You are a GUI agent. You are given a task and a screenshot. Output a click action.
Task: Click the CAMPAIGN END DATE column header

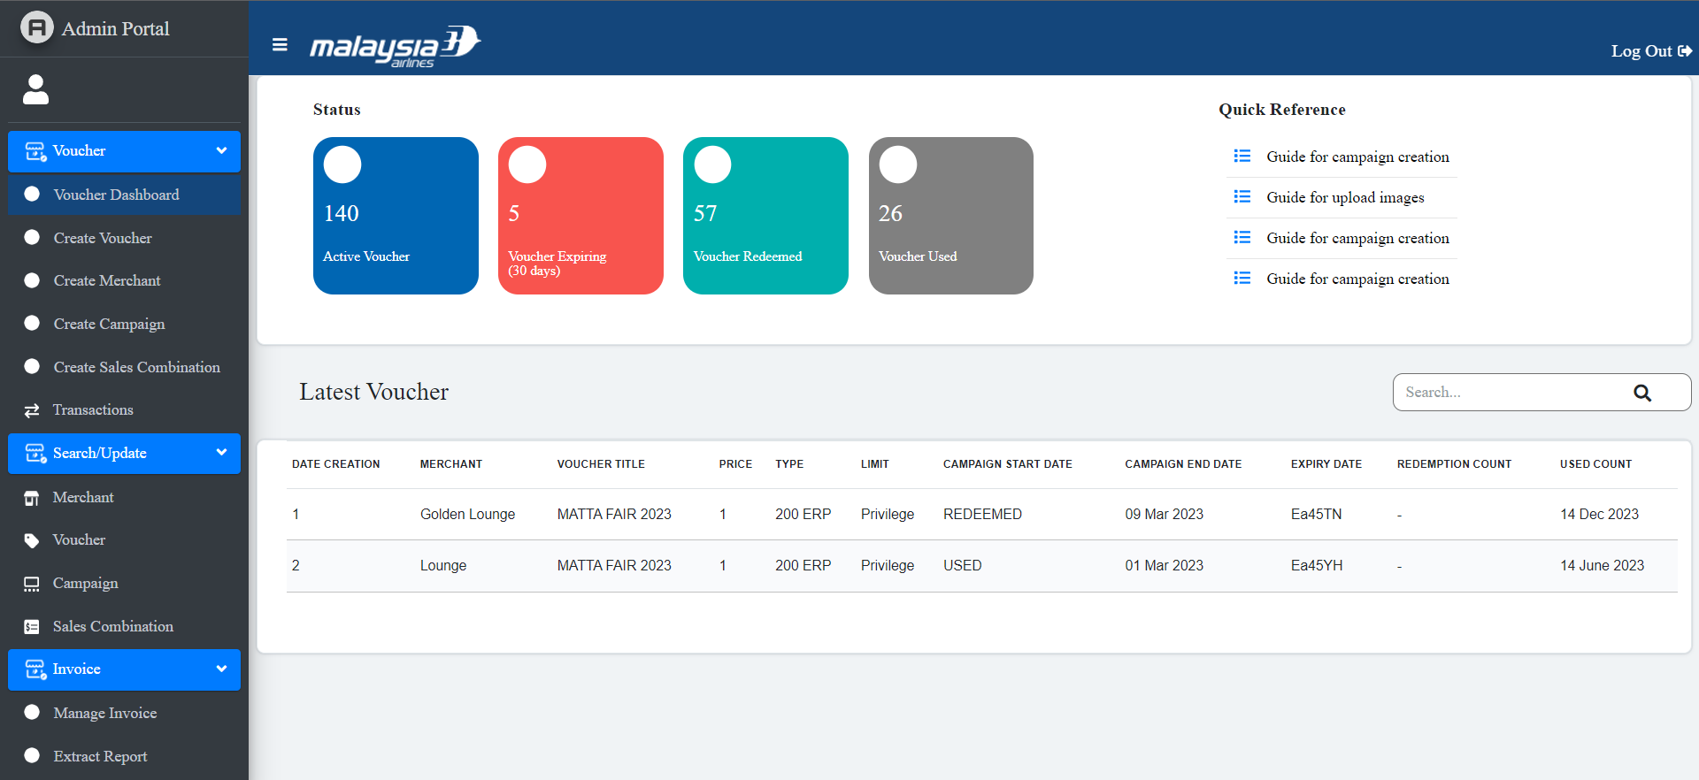1183,464
